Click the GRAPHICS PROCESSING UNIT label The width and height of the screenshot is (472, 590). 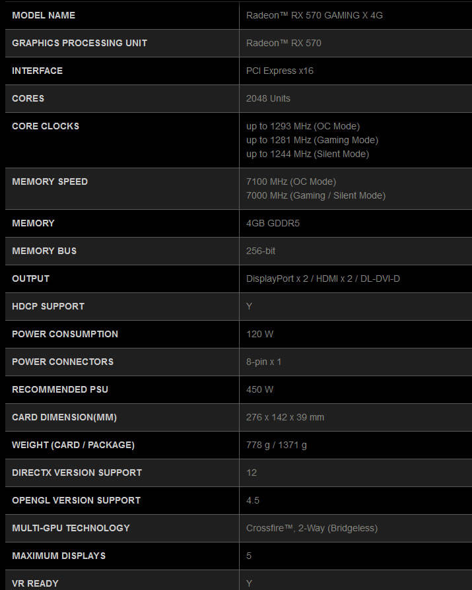(x=79, y=43)
